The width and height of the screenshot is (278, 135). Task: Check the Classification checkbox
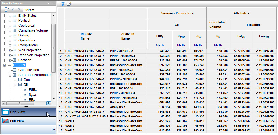click(15, 70)
